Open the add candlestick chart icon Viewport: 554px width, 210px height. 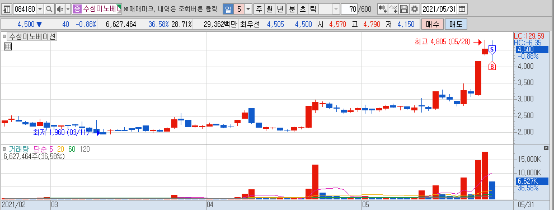382,9
